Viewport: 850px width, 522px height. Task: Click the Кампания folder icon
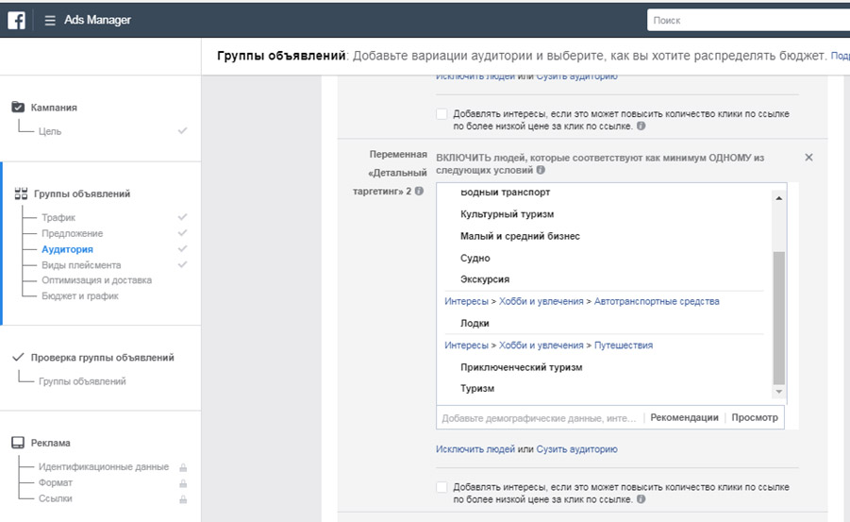click(18, 107)
